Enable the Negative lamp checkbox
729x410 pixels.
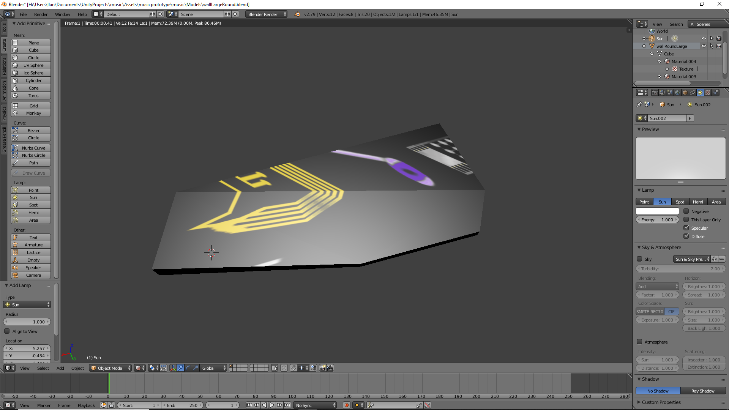pos(686,211)
